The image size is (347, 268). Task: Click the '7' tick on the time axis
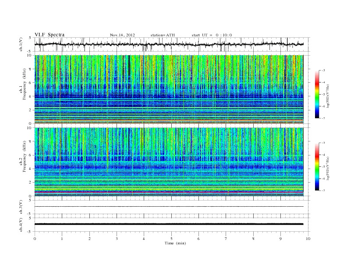[226, 239]
